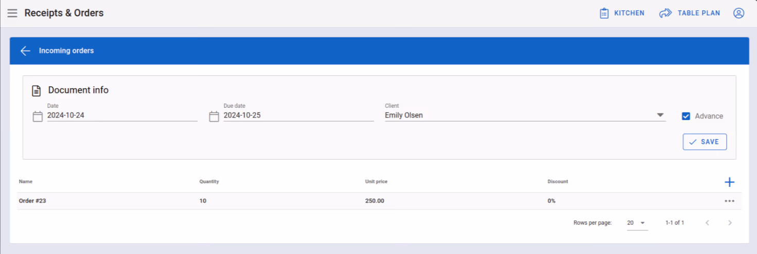The width and height of the screenshot is (757, 254).
Task: Open the three-dot menu for Order #23
Action: coord(729,201)
